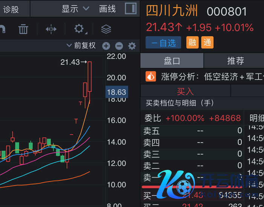Toggle the right side panel layout
Image resolution: width=264 pixels, height=207 pixels.
(x=130, y=9)
